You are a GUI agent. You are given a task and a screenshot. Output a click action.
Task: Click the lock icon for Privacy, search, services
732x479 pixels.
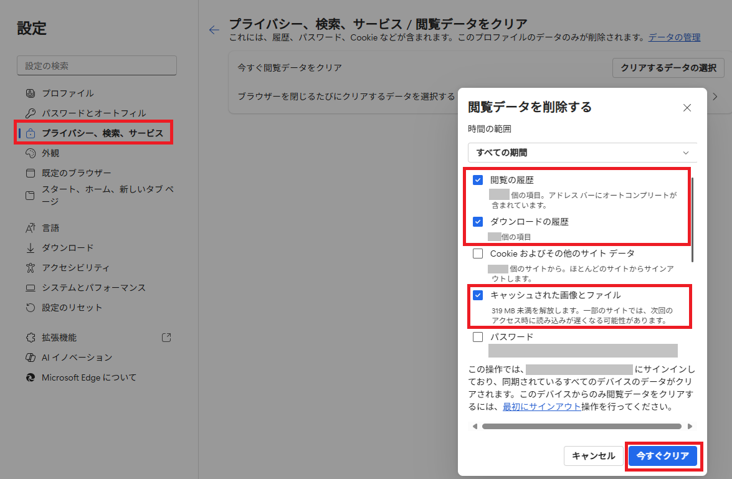(x=31, y=133)
